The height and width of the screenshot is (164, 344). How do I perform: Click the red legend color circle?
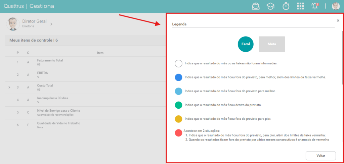coord(179,133)
